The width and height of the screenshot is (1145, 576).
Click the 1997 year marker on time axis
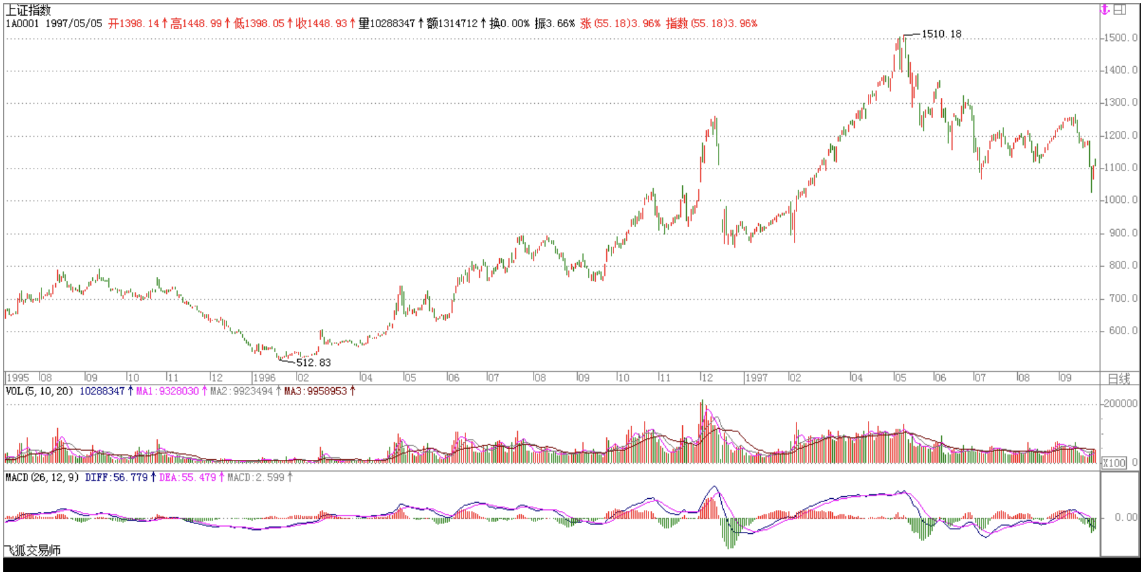click(756, 378)
